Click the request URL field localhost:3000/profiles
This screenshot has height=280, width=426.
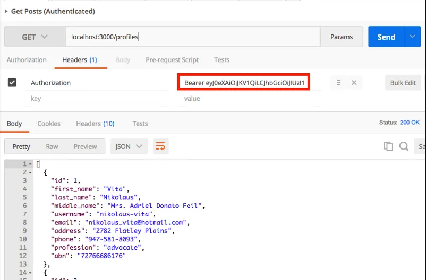click(x=193, y=37)
